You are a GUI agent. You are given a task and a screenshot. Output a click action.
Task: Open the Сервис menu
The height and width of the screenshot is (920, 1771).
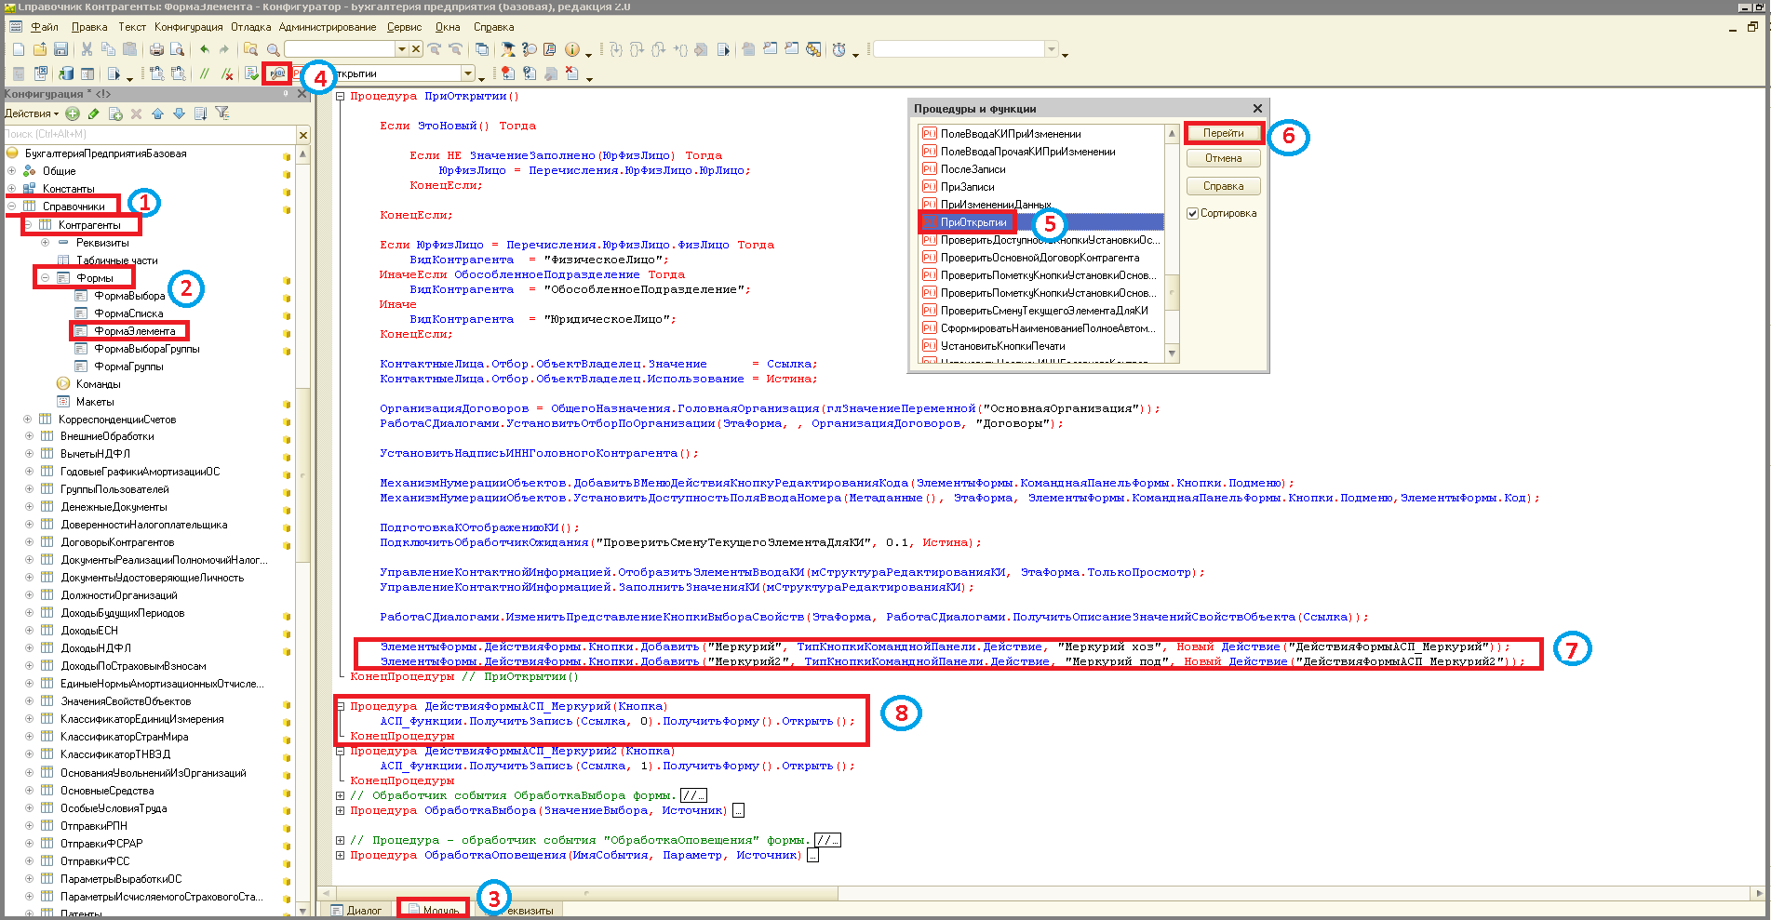click(x=405, y=27)
